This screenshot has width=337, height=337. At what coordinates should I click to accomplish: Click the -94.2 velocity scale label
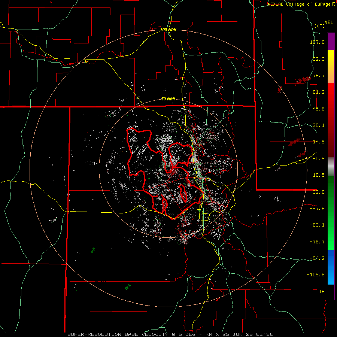coord(317,258)
